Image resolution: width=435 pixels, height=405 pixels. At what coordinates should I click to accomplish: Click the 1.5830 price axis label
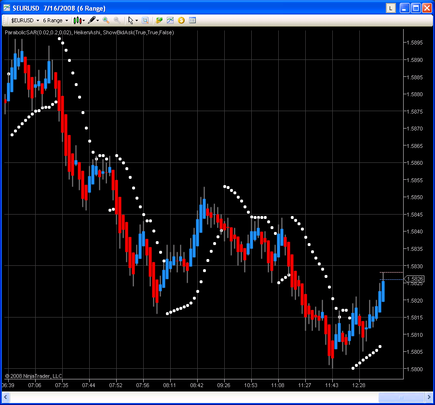(x=414, y=266)
